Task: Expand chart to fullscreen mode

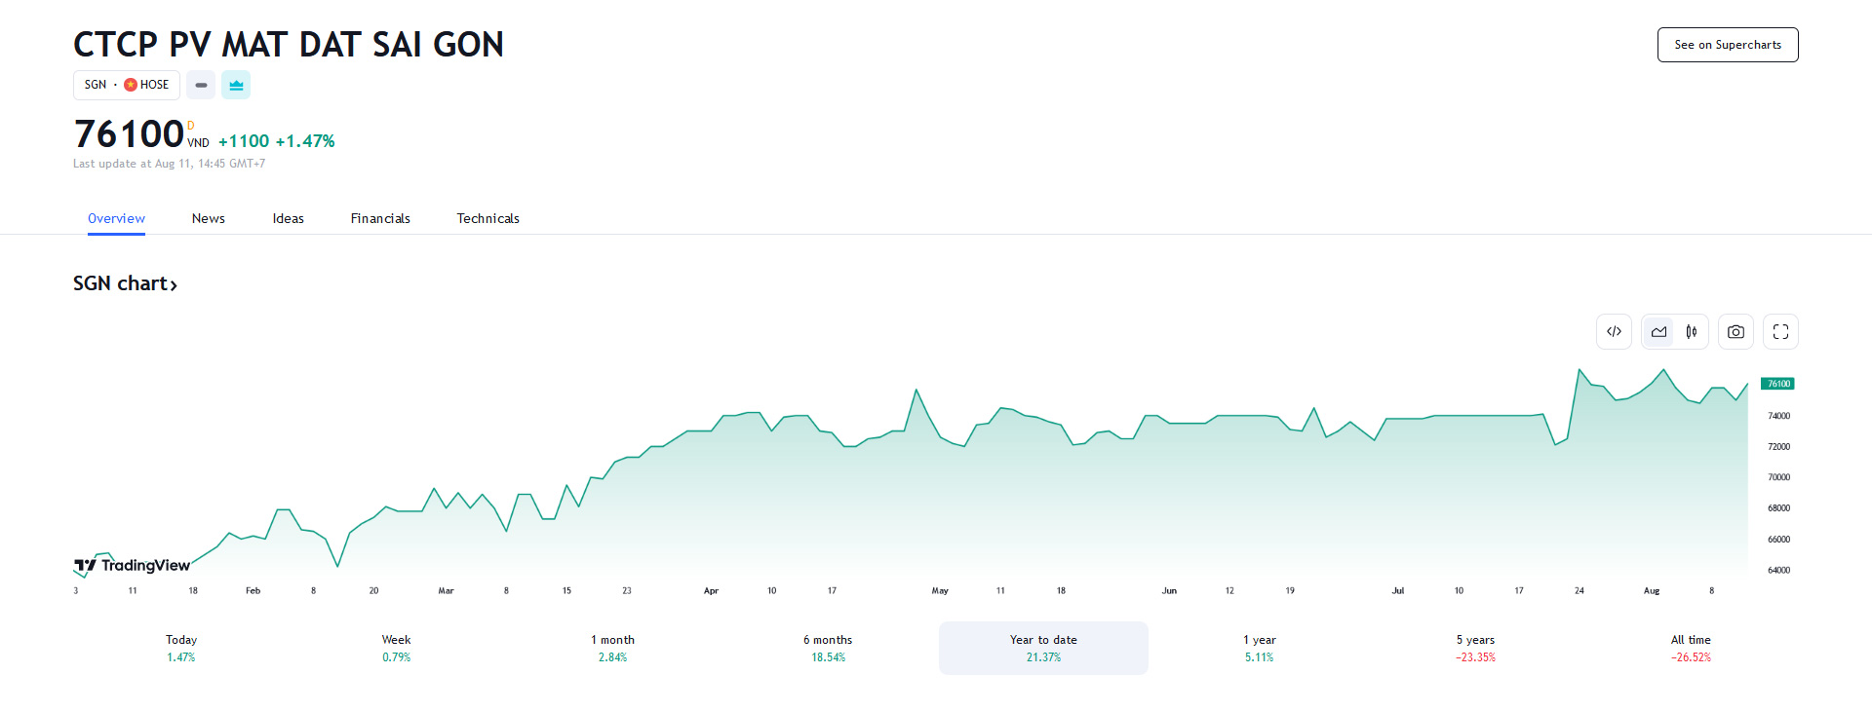Action: [x=1780, y=332]
